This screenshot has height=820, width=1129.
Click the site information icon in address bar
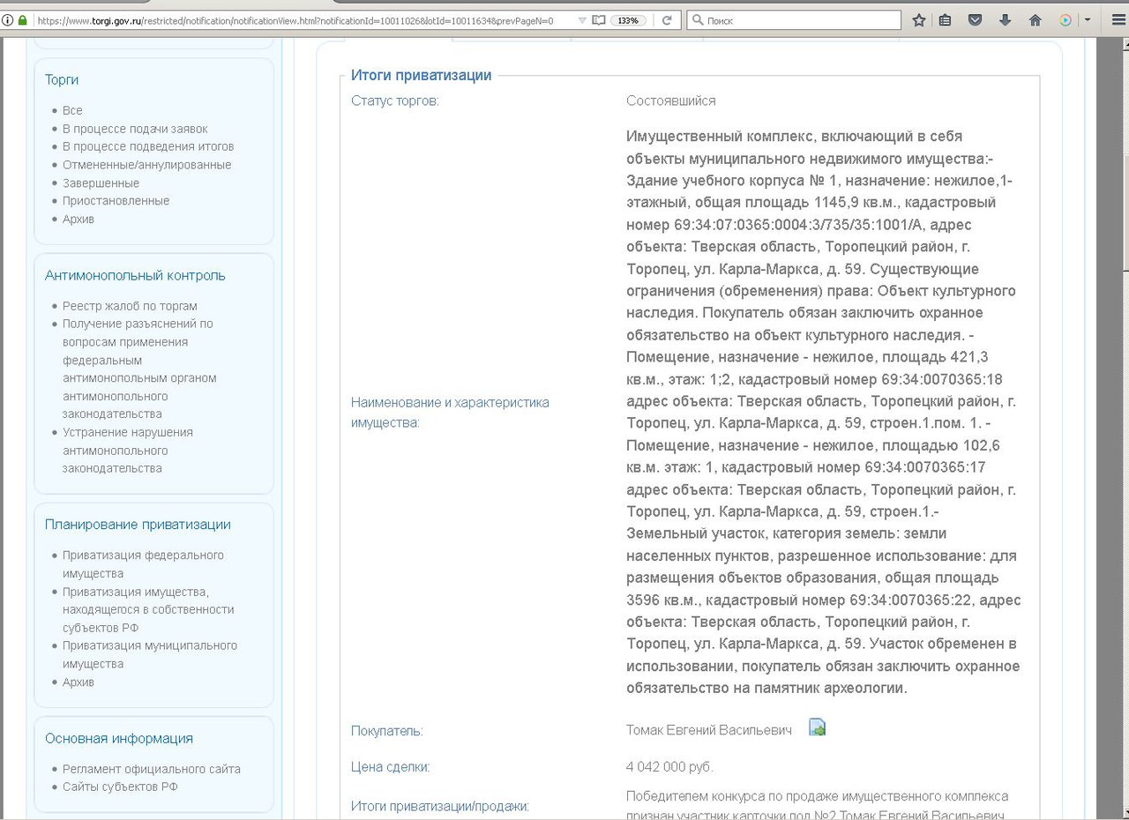point(8,19)
